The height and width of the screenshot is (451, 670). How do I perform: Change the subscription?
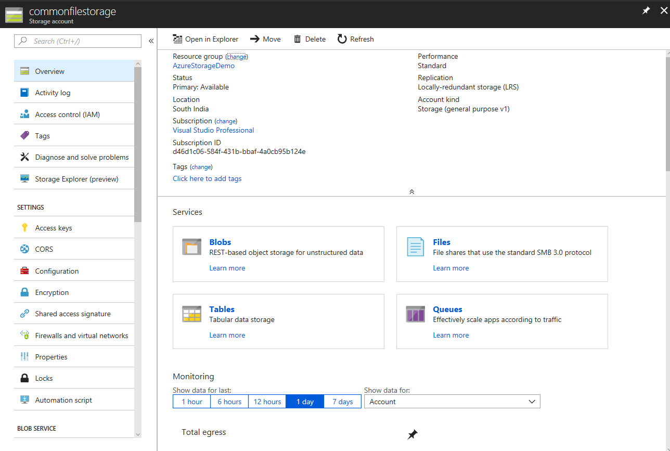point(226,121)
